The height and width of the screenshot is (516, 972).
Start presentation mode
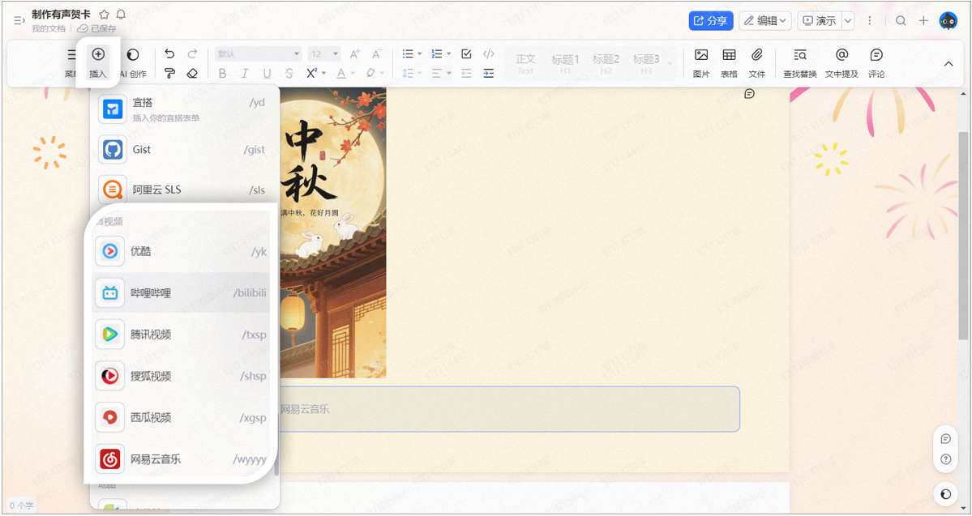pos(819,20)
